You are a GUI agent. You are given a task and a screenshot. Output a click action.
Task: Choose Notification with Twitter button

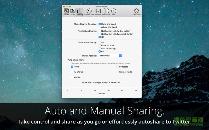pyautogui.click(x=100, y=31)
